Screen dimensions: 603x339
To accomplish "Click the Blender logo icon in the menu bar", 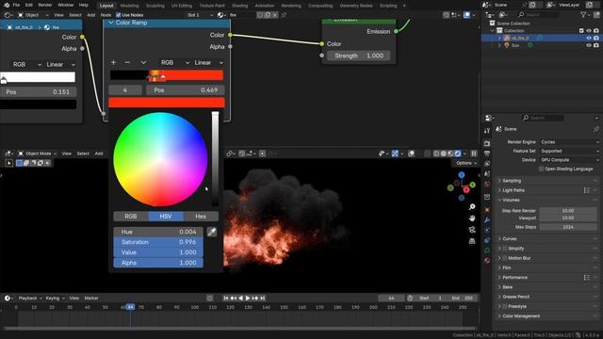I will pos(7,6).
